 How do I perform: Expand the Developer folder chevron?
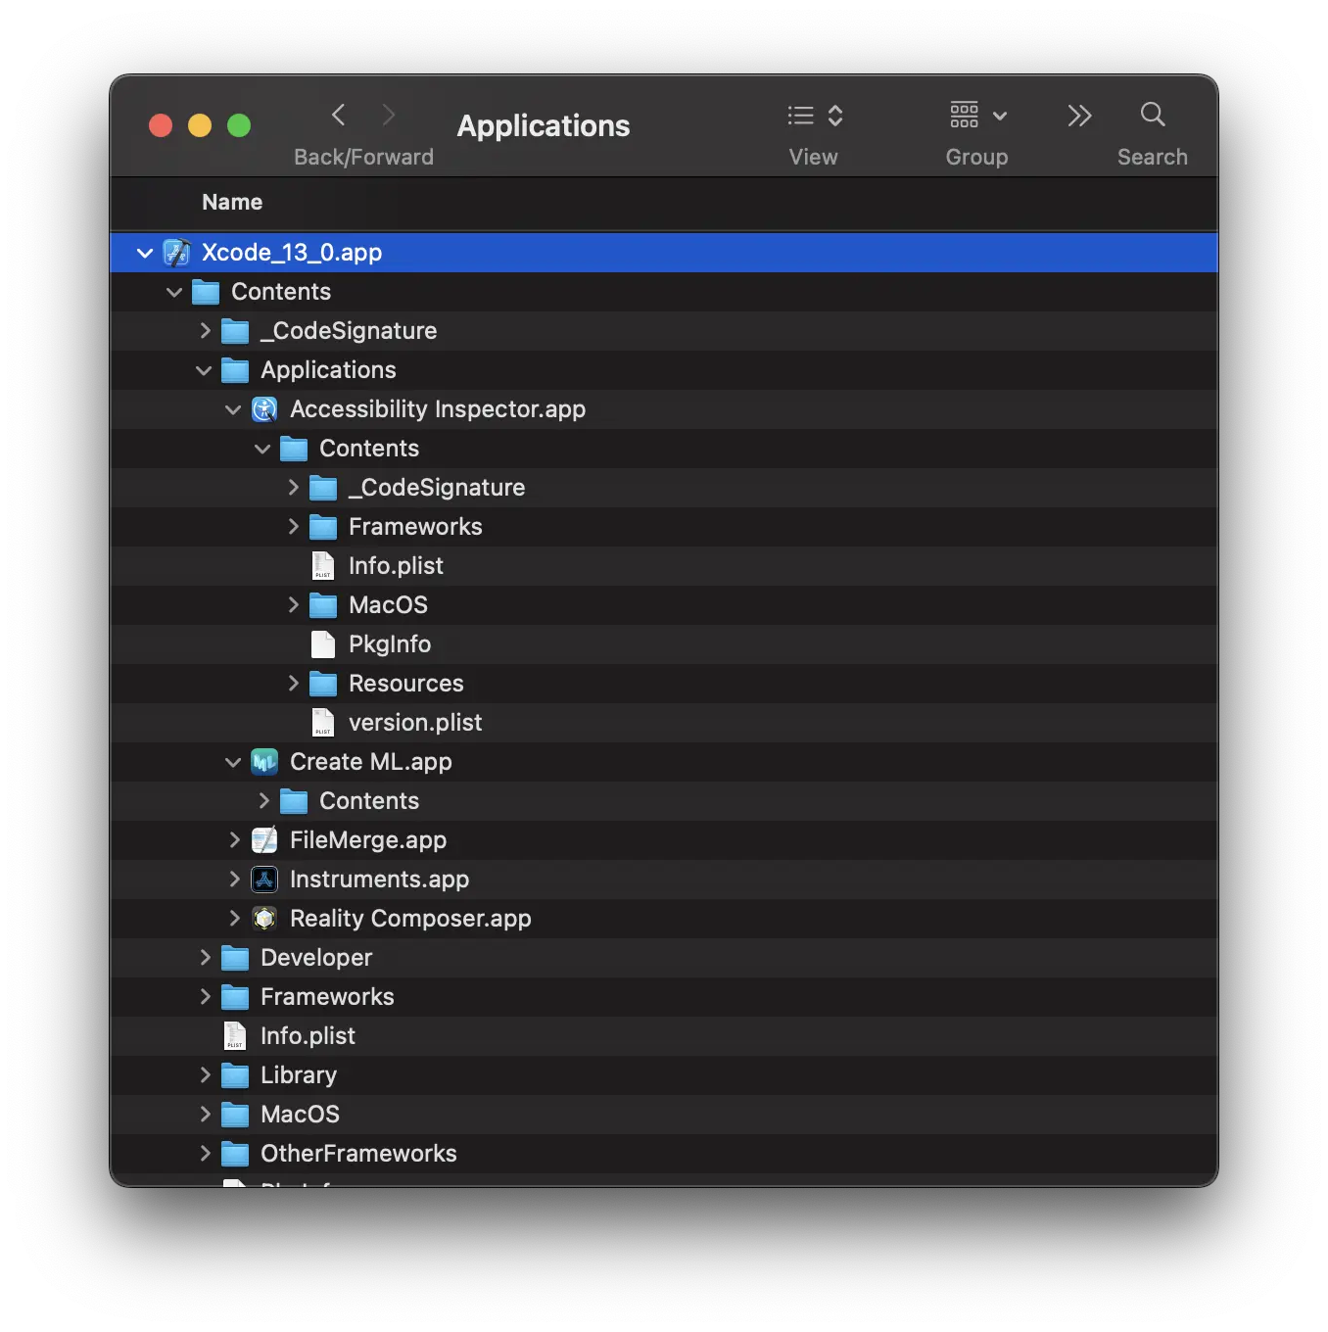pos(205,958)
